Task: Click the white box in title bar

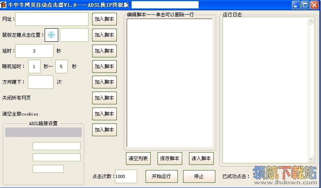Action: click(x=165, y=5)
